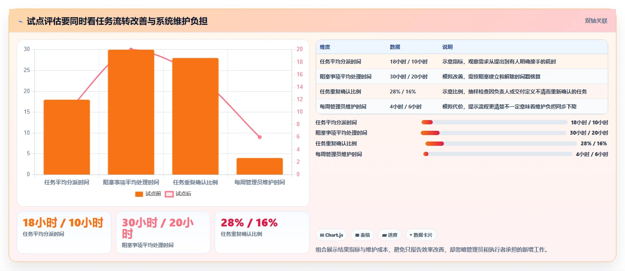
Task: Click table value 28% / 16%
Action: click(403, 92)
